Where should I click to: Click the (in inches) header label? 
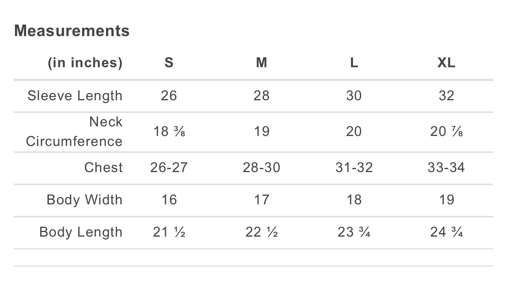point(85,63)
